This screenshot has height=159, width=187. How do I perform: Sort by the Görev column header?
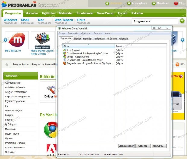coord(88,46)
